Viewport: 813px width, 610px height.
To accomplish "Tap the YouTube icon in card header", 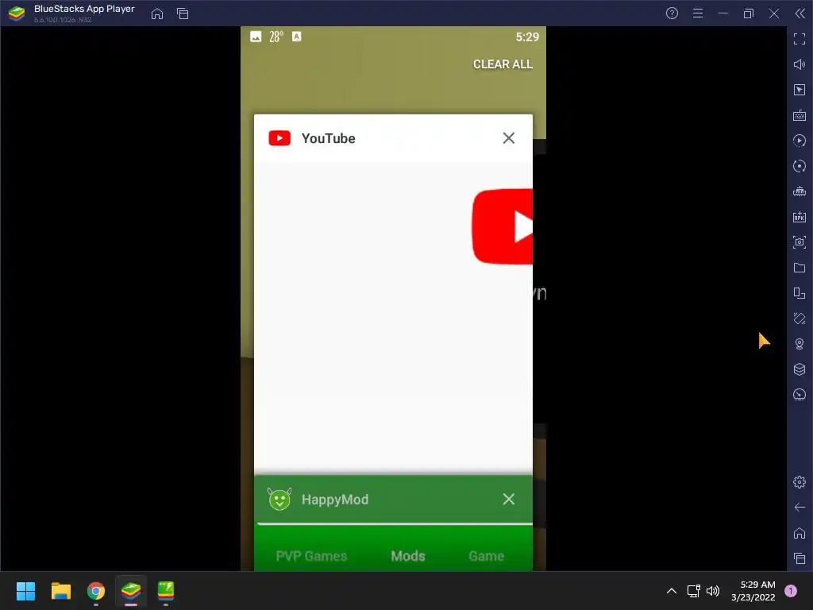I will tap(279, 138).
